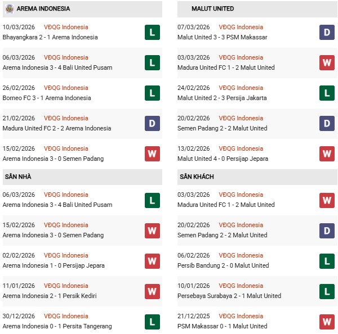Click the L badge for Arema vs Persita Tangerang
Screen dimensions: 338x334
pyautogui.click(x=152, y=321)
